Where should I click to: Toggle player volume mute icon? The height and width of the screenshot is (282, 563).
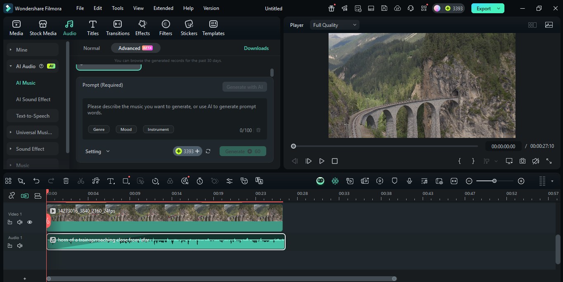pos(536,161)
